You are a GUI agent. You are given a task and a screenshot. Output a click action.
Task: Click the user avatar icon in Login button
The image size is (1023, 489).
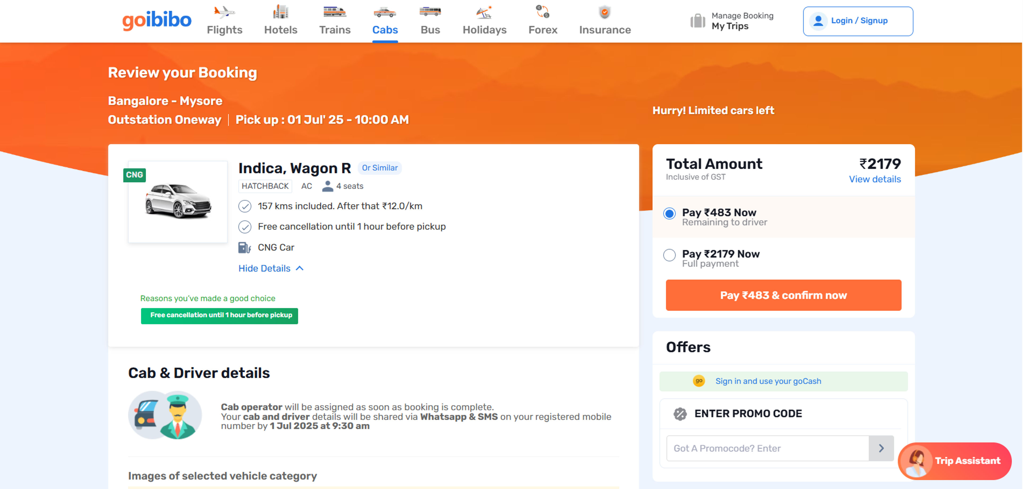(x=818, y=21)
